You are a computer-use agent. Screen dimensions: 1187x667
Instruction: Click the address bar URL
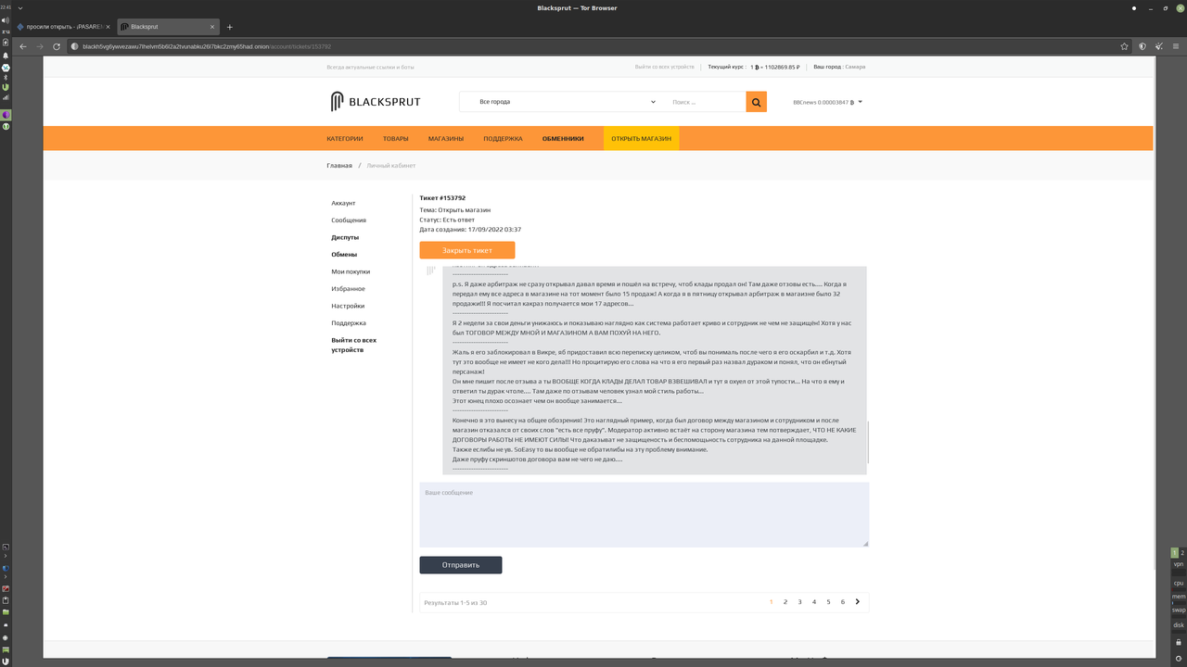point(207,46)
